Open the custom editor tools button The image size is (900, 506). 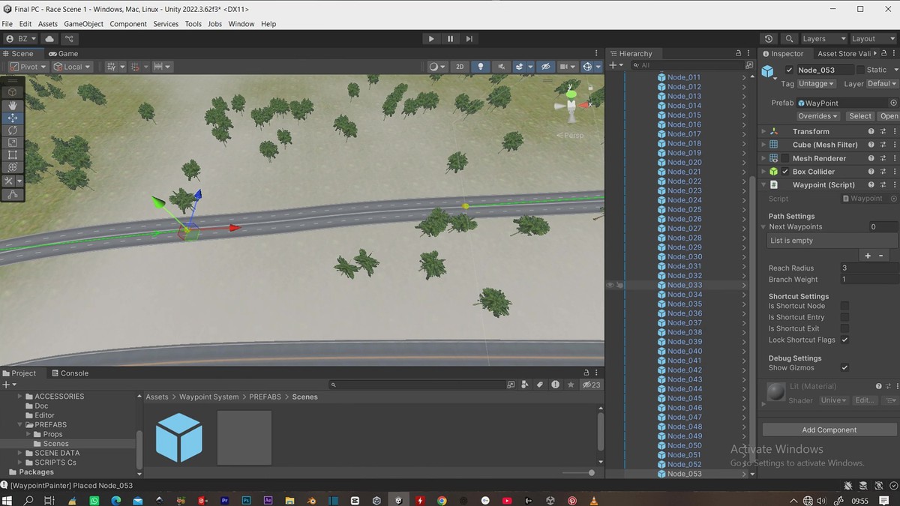point(13,194)
